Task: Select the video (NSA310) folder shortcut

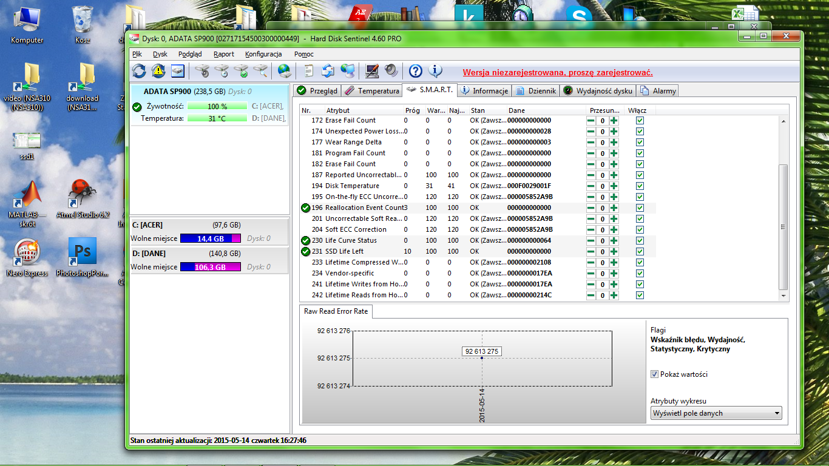Action: (27, 87)
